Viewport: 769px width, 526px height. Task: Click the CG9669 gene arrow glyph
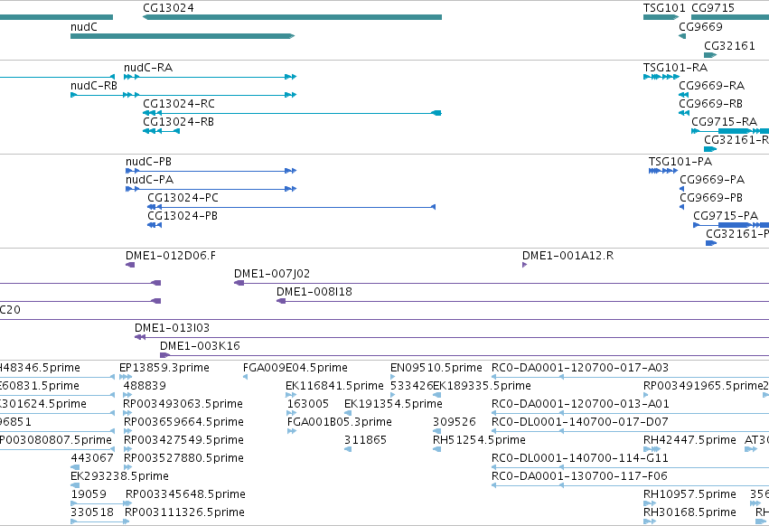[682, 36]
